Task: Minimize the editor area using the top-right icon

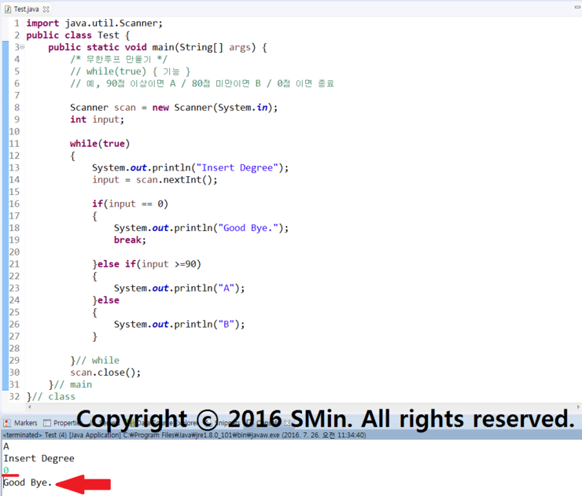Action: pos(577,6)
